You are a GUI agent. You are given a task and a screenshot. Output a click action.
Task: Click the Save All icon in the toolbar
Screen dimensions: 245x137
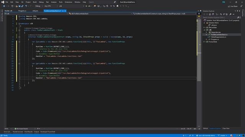(22, 6)
